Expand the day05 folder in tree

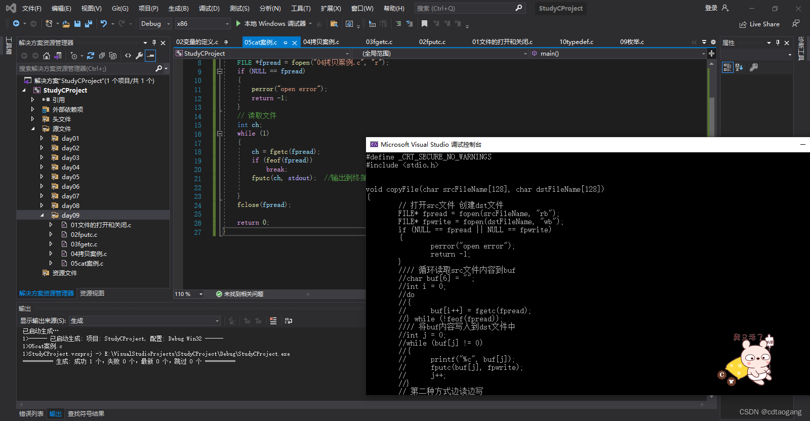[x=42, y=177]
